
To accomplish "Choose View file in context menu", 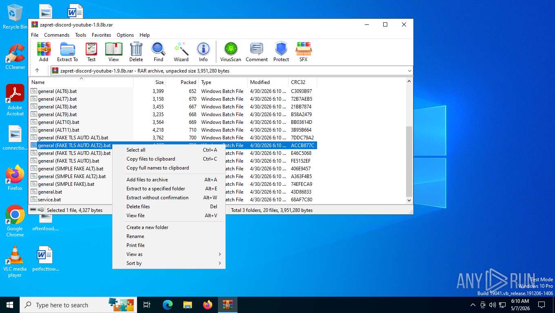I will (x=169, y=216).
